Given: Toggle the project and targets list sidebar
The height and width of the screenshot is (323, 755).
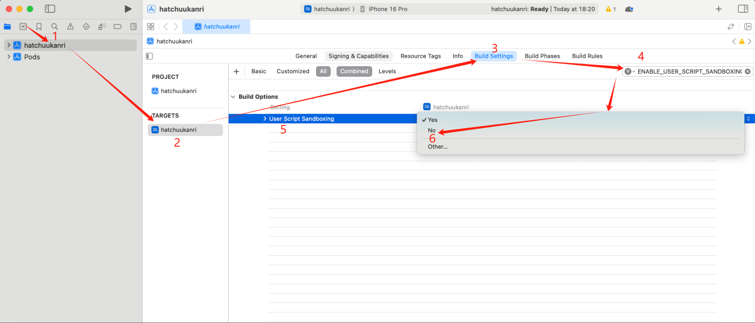Looking at the screenshot, I should coord(150,56).
